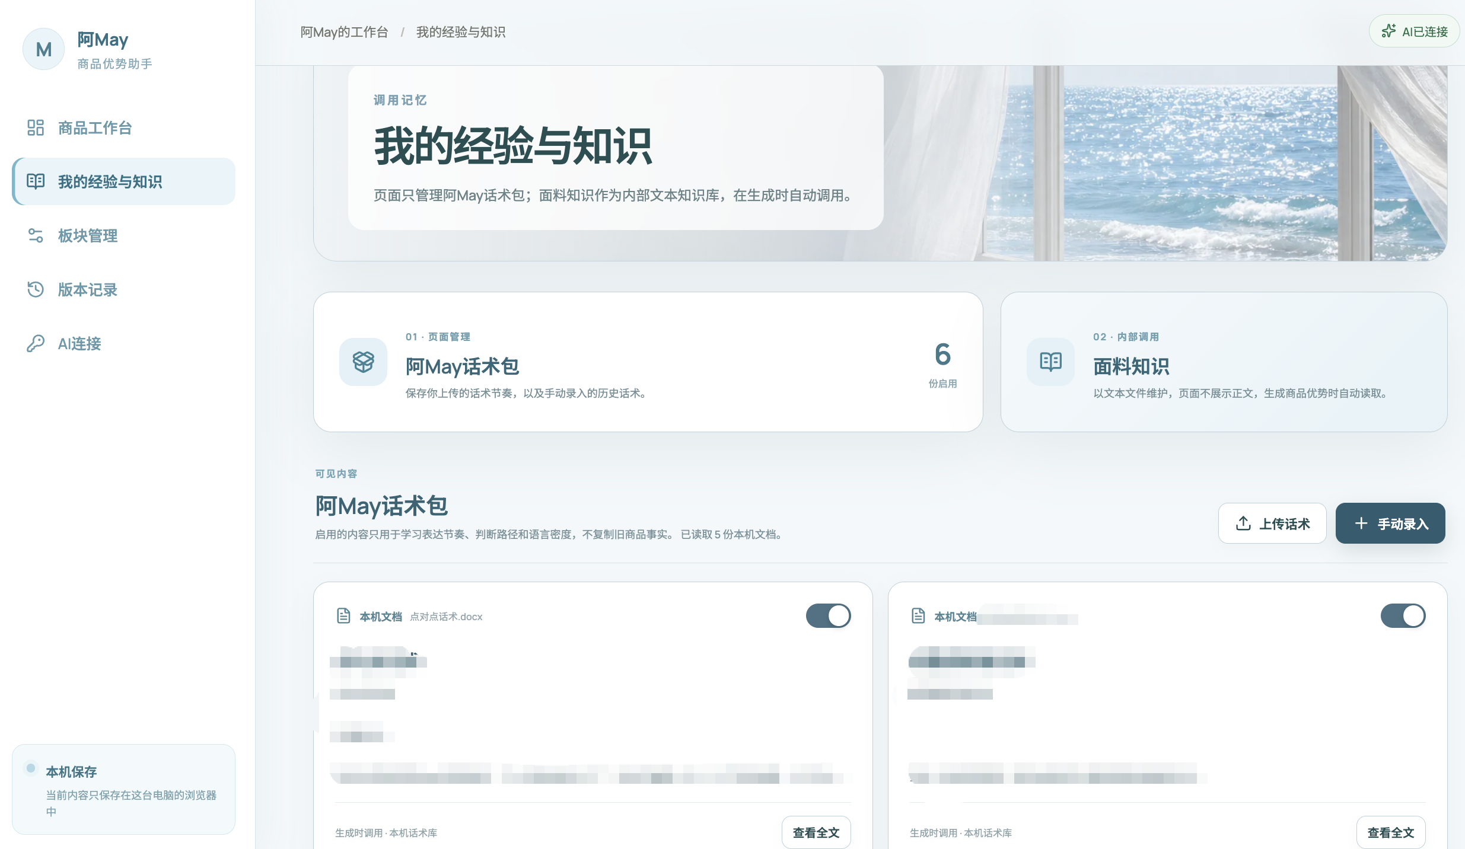Click the 阿May的工作台 breadcrumb link
This screenshot has height=849, width=1465.
tap(344, 32)
